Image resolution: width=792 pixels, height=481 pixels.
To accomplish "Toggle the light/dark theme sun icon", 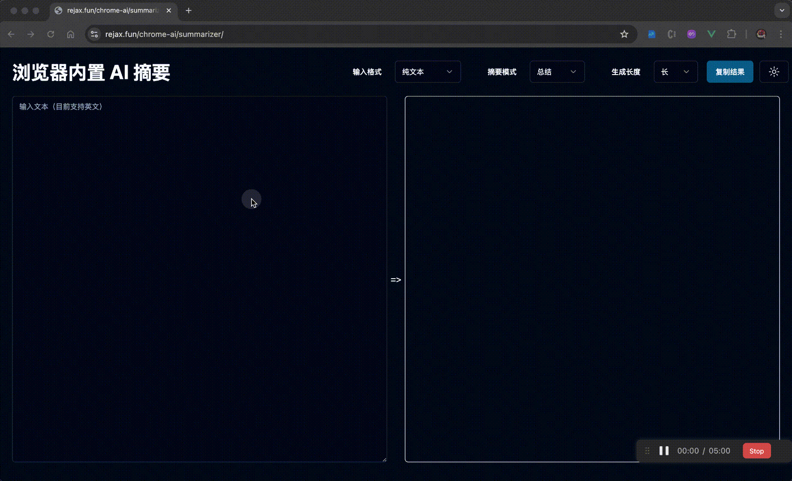I will [774, 72].
